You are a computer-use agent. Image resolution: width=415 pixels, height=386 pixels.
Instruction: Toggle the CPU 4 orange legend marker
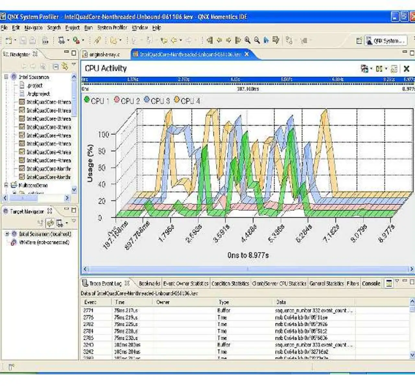pos(177,100)
